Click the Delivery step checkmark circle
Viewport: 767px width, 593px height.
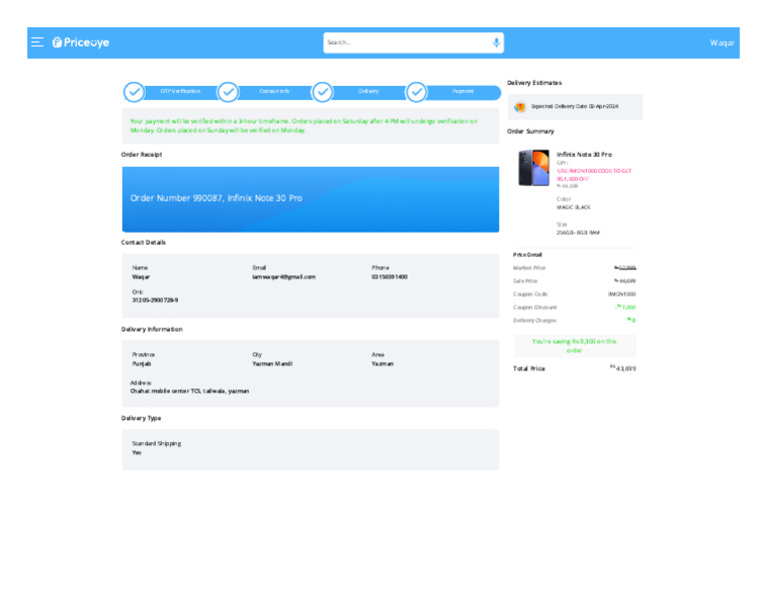click(323, 92)
